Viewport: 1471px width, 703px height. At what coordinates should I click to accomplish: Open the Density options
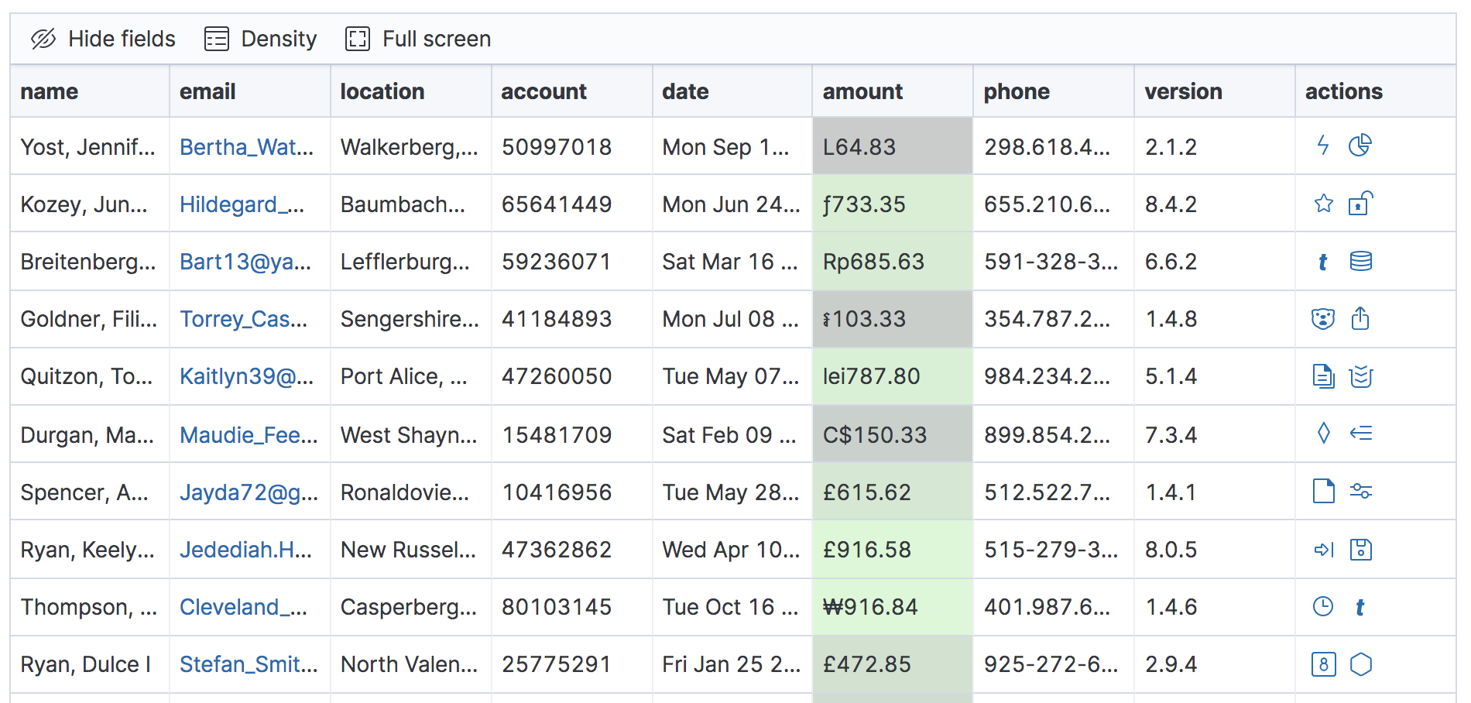[260, 39]
